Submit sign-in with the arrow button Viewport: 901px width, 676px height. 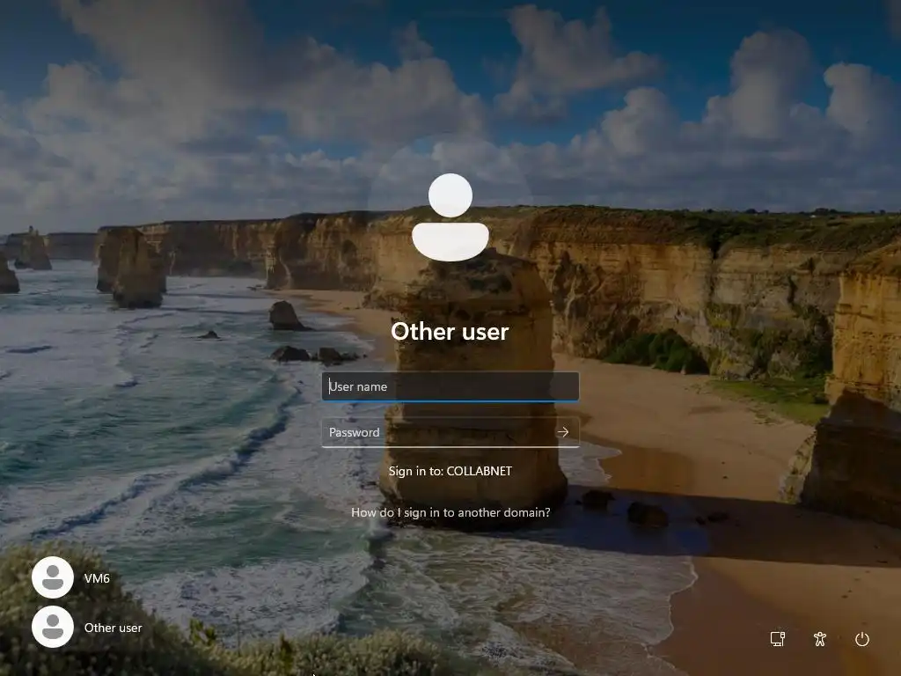[563, 432]
